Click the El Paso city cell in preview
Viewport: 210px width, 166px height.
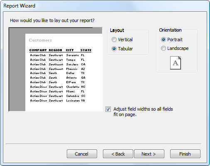pos(71,82)
